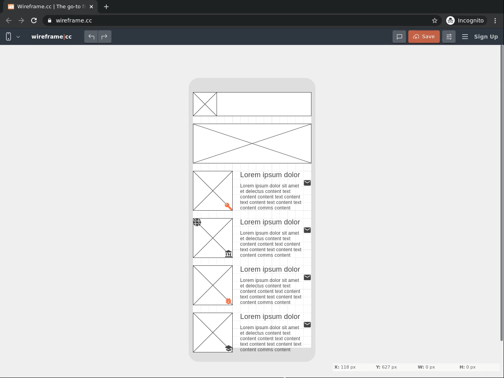The width and height of the screenshot is (504, 378).
Task: Open the Chrome three-dot menu
Action: coord(495,20)
